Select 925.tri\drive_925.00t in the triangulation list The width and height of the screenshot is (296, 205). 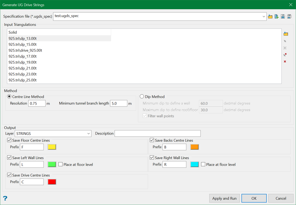pyautogui.click(x=25, y=50)
